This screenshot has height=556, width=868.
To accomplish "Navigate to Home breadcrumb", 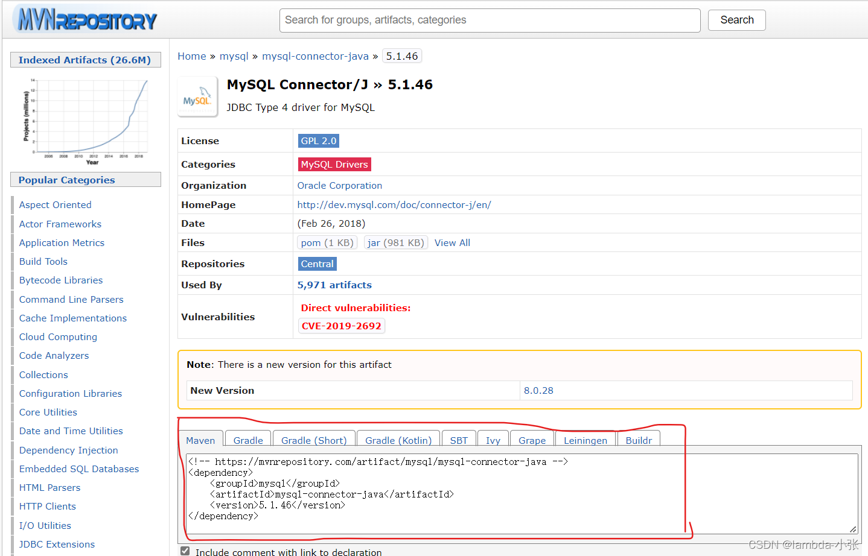I will click(x=191, y=56).
